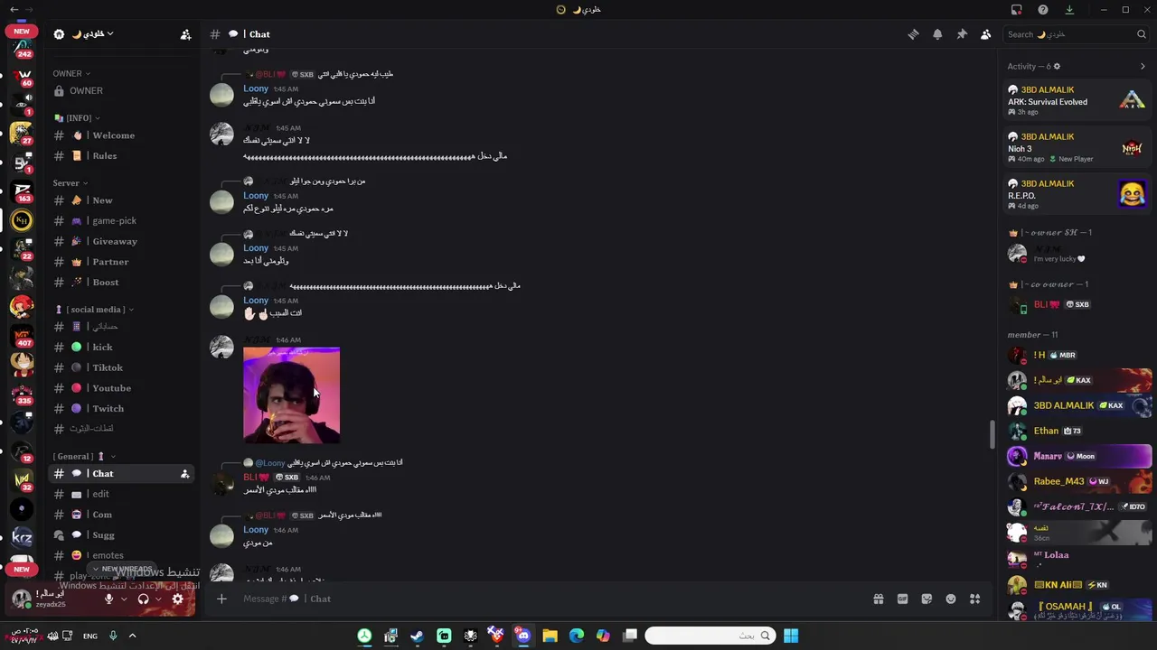Open the GIF picker icon
The image size is (1157, 650).
(902, 599)
